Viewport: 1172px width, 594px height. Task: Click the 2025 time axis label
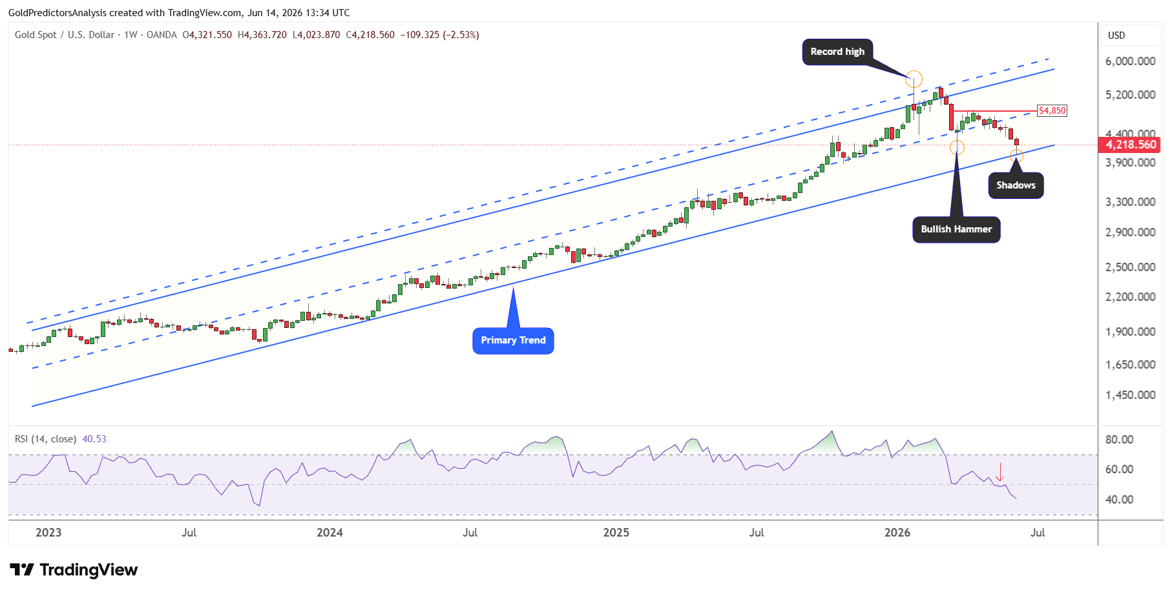pos(616,533)
